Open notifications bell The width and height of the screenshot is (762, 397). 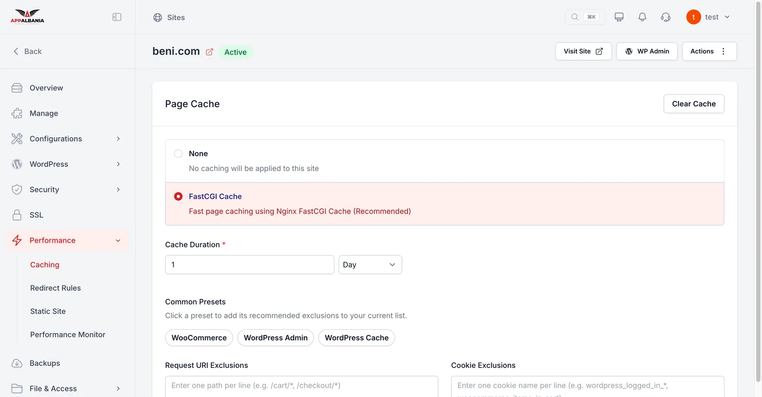pyautogui.click(x=642, y=17)
